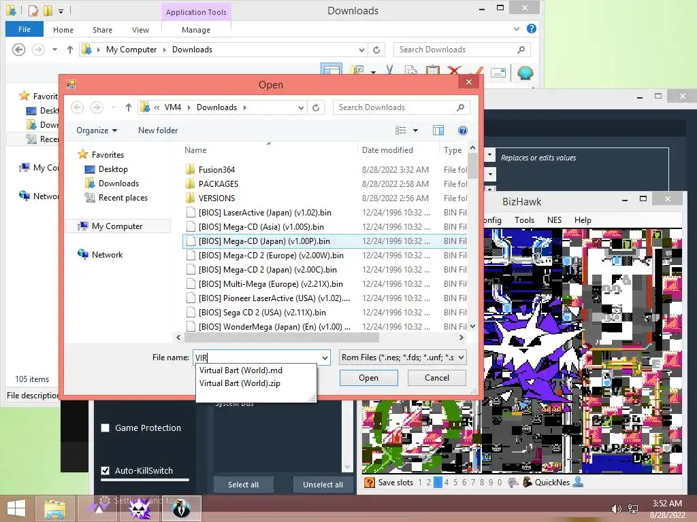Click the question block icon in BizHawk status bar
Screen dimensions: 697x522
click(369, 482)
